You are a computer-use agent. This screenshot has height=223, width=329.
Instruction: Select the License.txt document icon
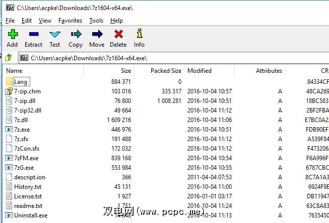pyautogui.click(x=9, y=196)
